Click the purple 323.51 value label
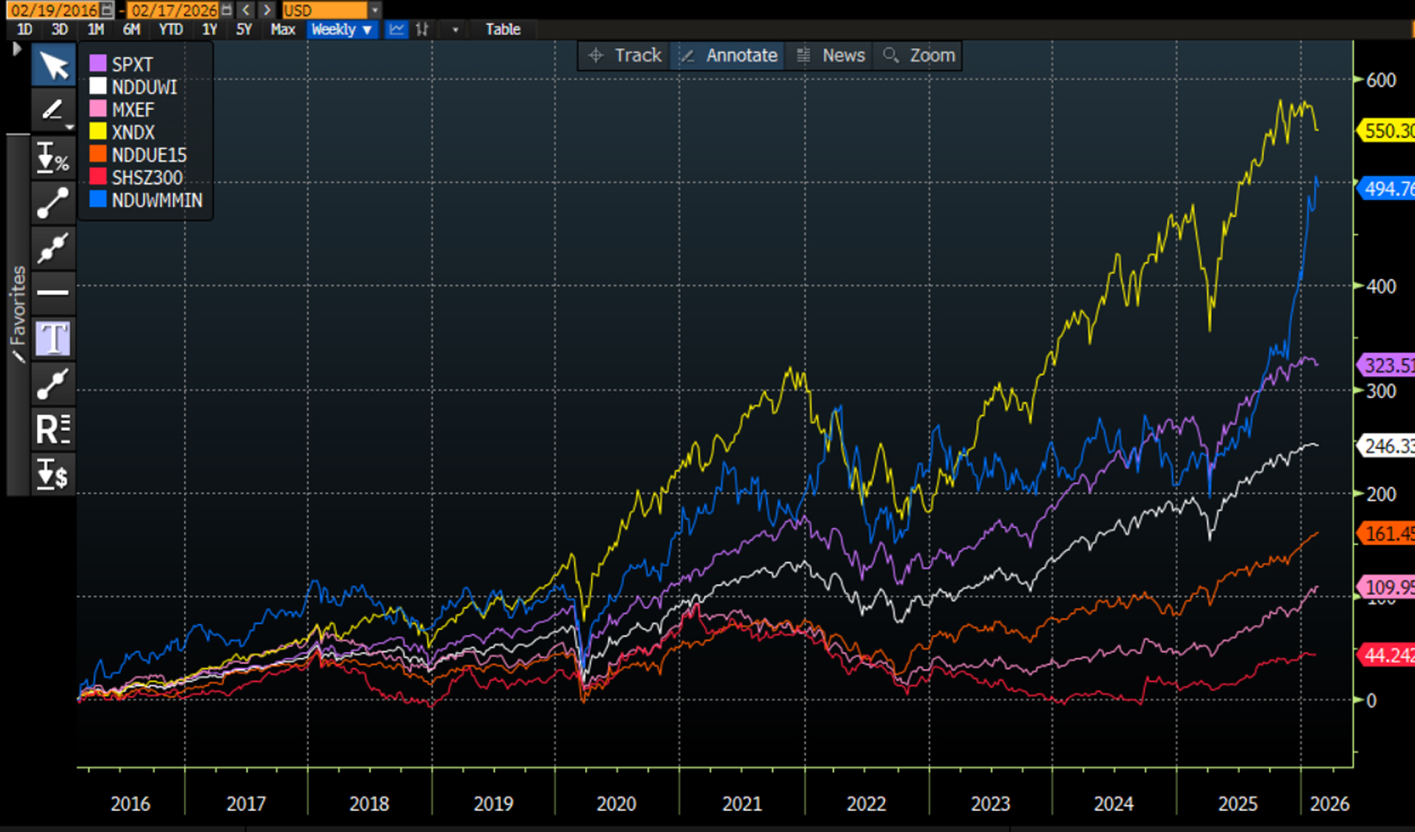This screenshot has height=832, width=1415. tap(1388, 365)
